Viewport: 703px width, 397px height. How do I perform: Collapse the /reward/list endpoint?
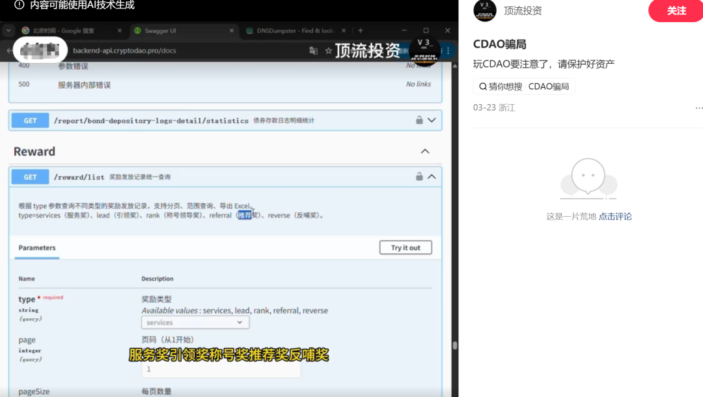click(x=432, y=176)
